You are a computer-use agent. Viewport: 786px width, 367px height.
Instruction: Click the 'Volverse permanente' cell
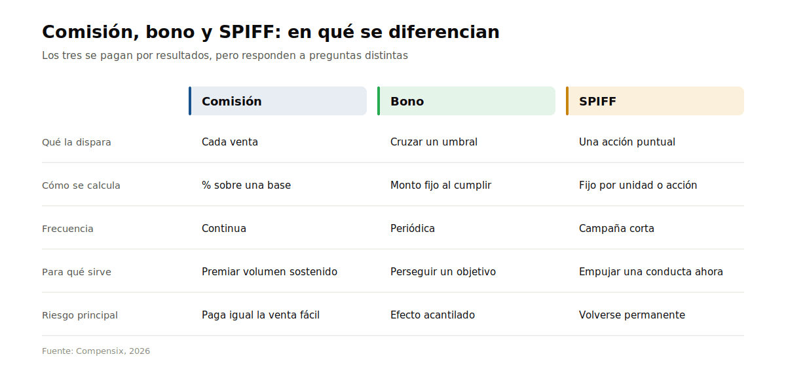pos(632,315)
